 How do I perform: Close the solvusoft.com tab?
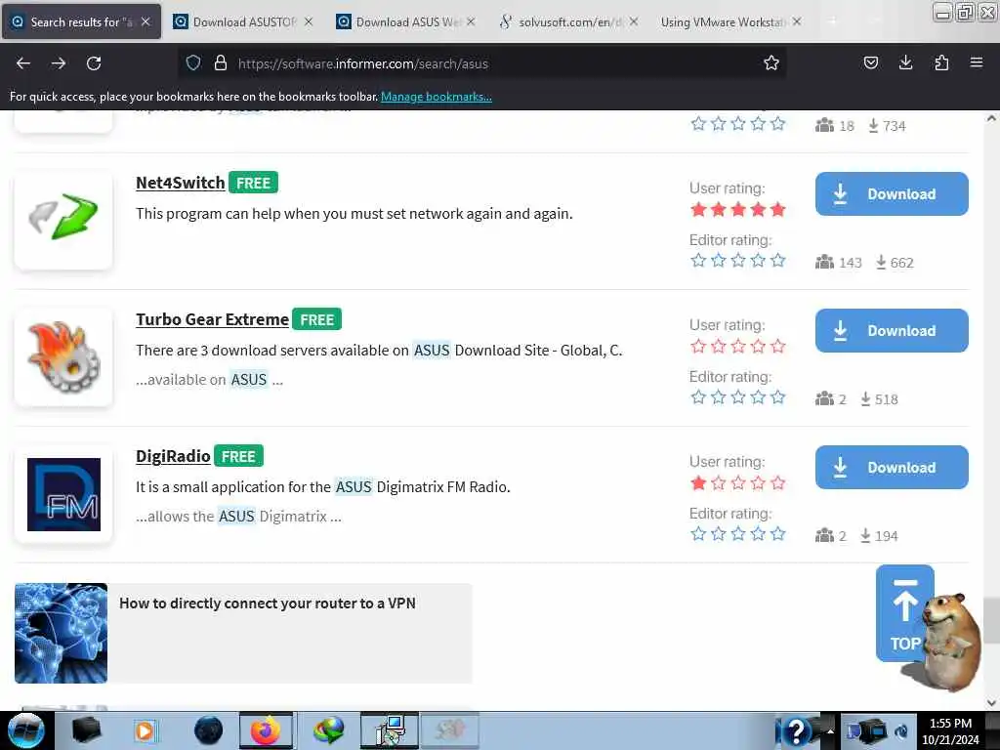click(633, 21)
